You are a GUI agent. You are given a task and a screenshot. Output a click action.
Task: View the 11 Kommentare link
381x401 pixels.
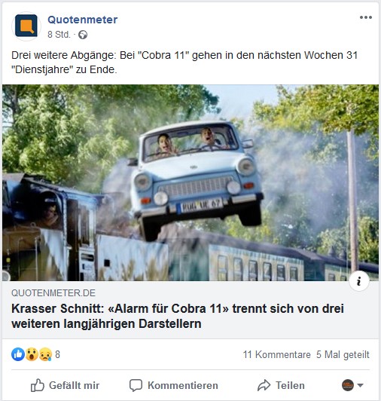pos(277,355)
